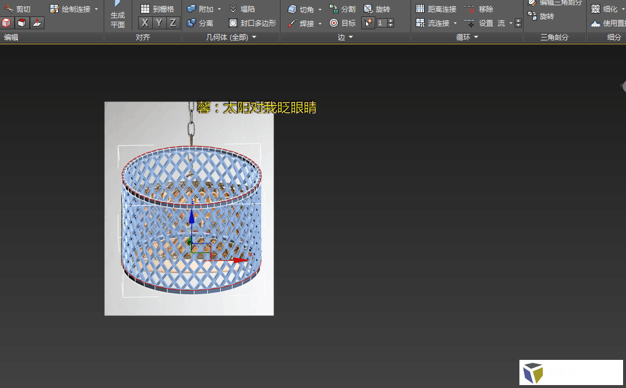Click the 移除 (Remove) loop tool
Image resolution: width=626 pixels, height=388 pixels.
click(x=479, y=9)
